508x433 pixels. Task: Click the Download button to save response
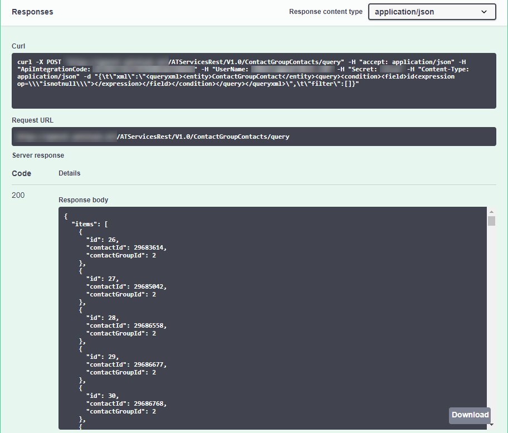click(x=470, y=415)
